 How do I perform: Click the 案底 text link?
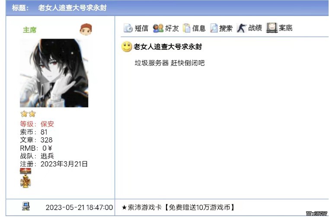pyautogui.click(x=285, y=28)
